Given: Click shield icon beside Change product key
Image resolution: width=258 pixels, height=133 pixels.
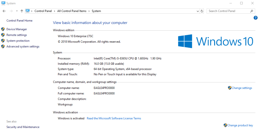Looking at the screenshot, I should click(x=225, y=125).
